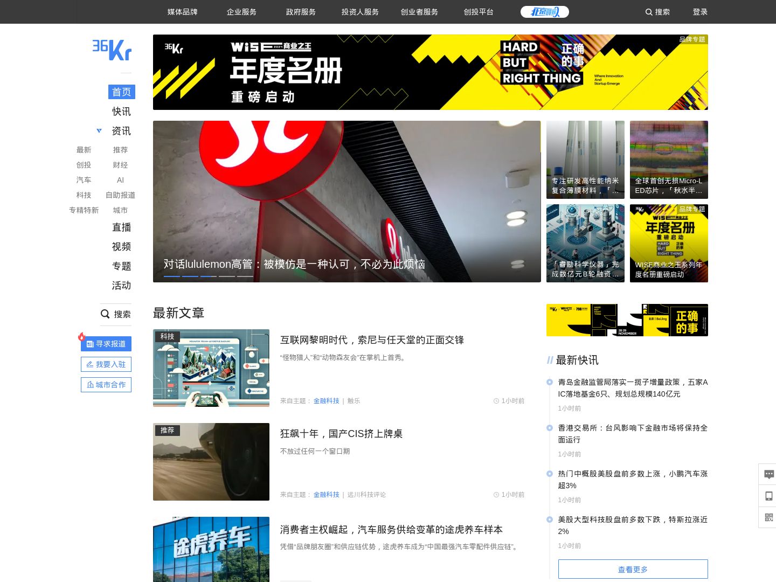Go to 首页 in sidebar
Screen dimensions: 776x582
pyautogui.click(x=122, y=92)
